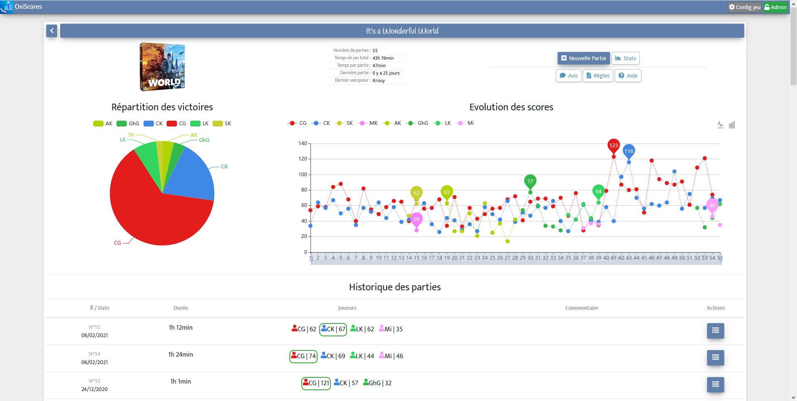Viewport: 797px width, 401px height.
Task: Toggle CG series in score evolution legend
Action: [x=297, y=123]
